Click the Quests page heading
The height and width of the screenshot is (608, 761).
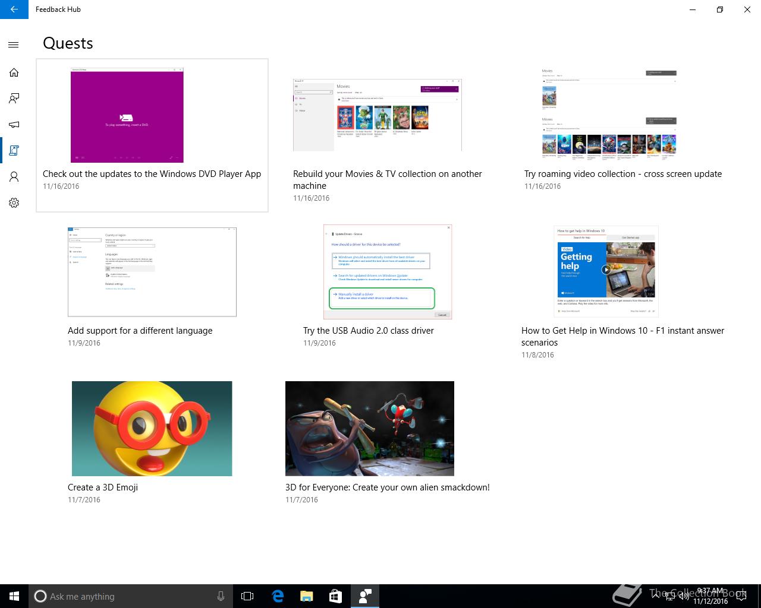68,43
